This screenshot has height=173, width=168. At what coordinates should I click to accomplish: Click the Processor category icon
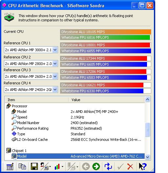9,106
